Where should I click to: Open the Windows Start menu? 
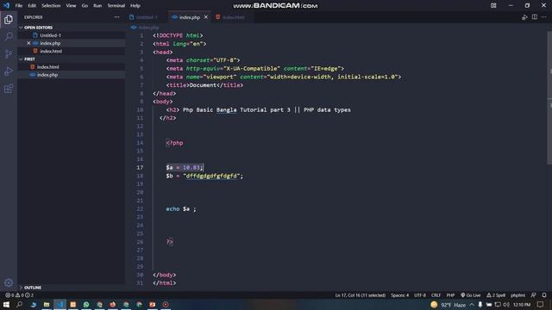coord(6,304)
